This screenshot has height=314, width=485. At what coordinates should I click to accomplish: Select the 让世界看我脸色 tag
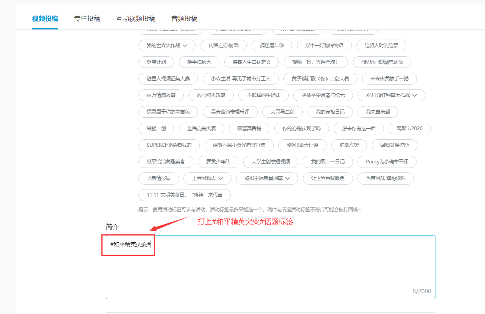point(328,178)
